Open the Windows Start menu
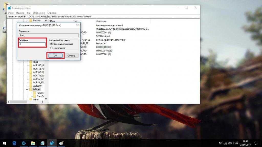Screen dimensions: 262x147 (5, 143)
